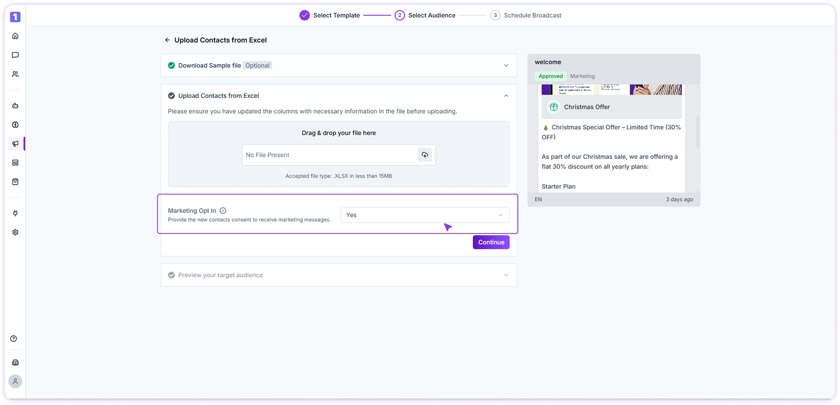Click the Continue button
Viewport: 840px width, 405px height.
(x=491, y=242)
